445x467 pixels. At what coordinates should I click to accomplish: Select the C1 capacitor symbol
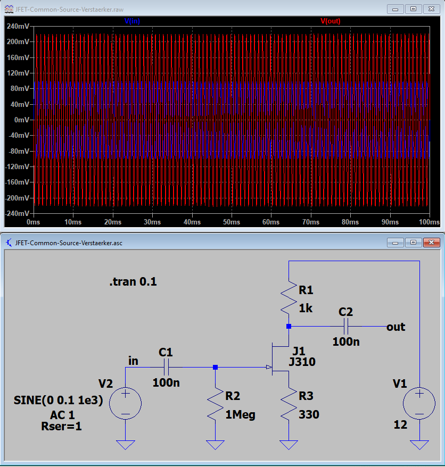[166, 367]
